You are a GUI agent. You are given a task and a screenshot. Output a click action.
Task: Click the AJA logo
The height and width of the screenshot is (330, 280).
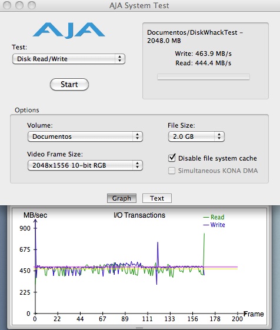69,31
